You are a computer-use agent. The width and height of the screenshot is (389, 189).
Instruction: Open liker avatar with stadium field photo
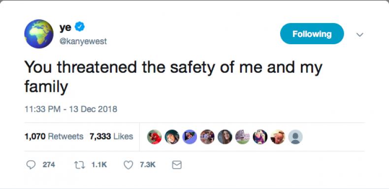[242, 137]
